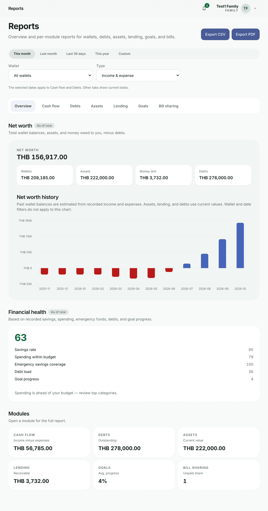
Task: Click the Savings rate row
Action: click(134, 350)
